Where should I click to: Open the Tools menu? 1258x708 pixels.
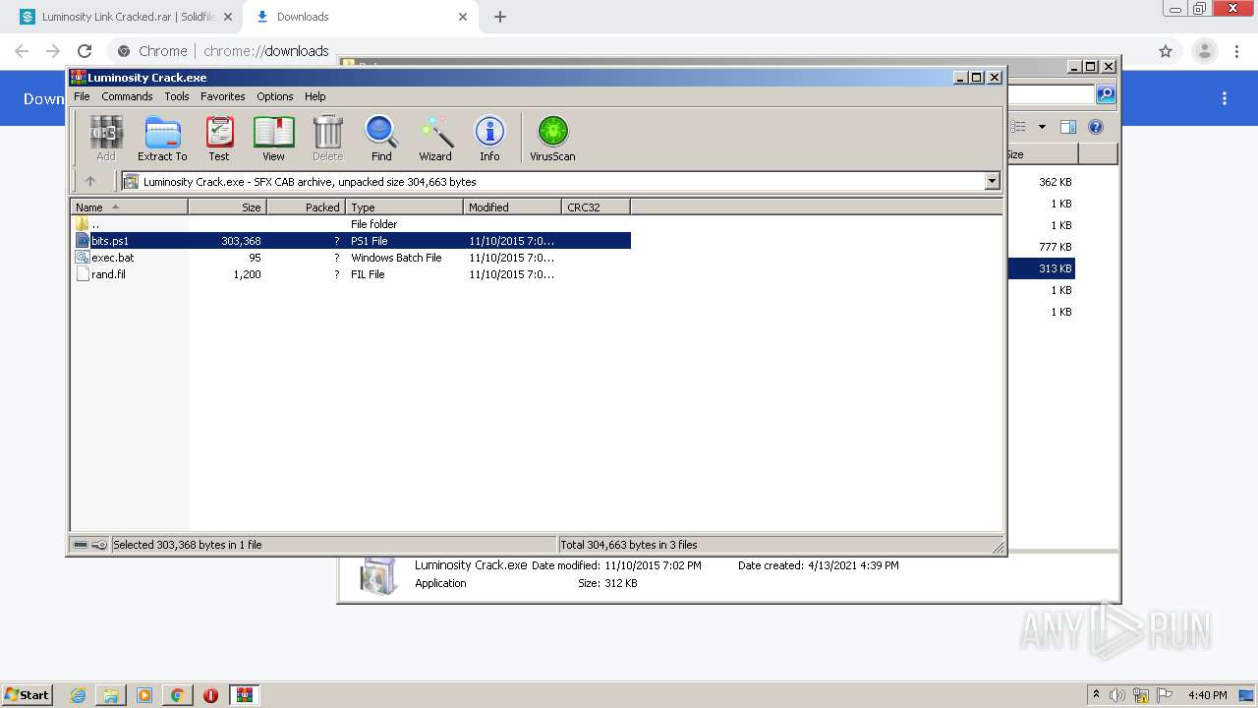point(177,96)
